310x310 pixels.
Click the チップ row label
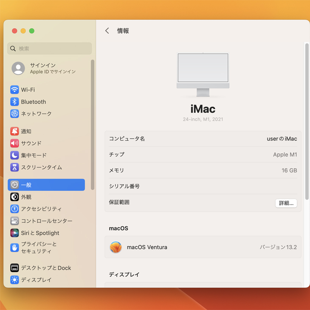[117, 155]
